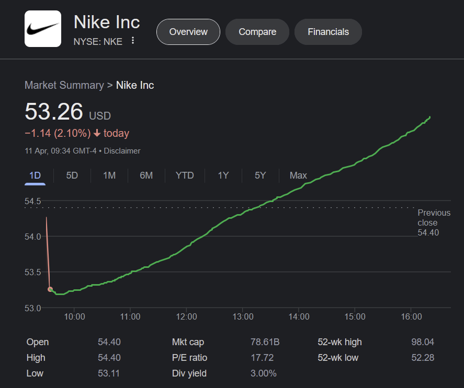Click the High value 54.40

click(109, 358)
